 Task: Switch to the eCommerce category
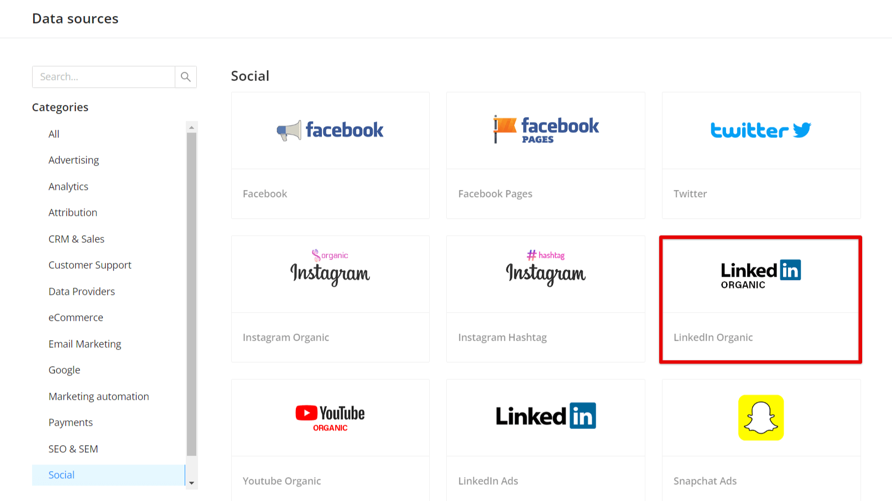point(76,317)
